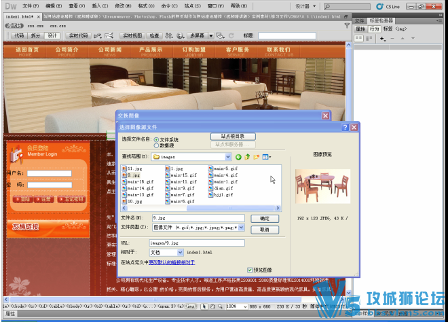Open the view menu icon in the dialog
Screen dimensions: 448x322
(267, 157)
